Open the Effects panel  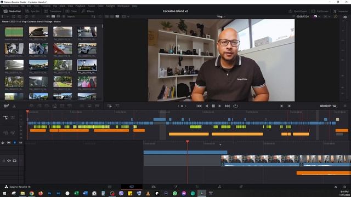click(88, 11)
